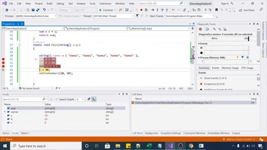Zoom out on the diagnostics timeline

[220, 29]
